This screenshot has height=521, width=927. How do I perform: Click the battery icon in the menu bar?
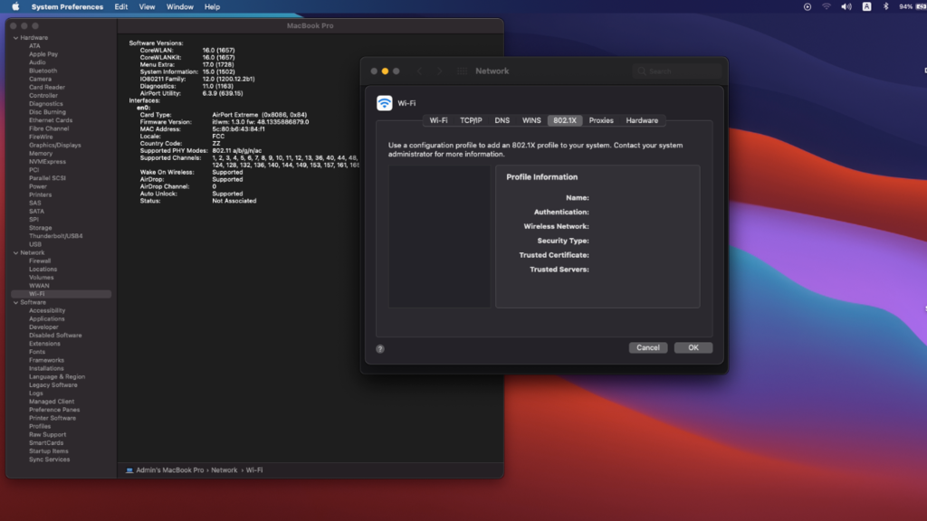[x=921, y=6]
